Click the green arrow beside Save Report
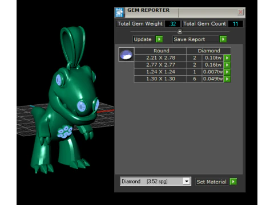 click(223, 39)
